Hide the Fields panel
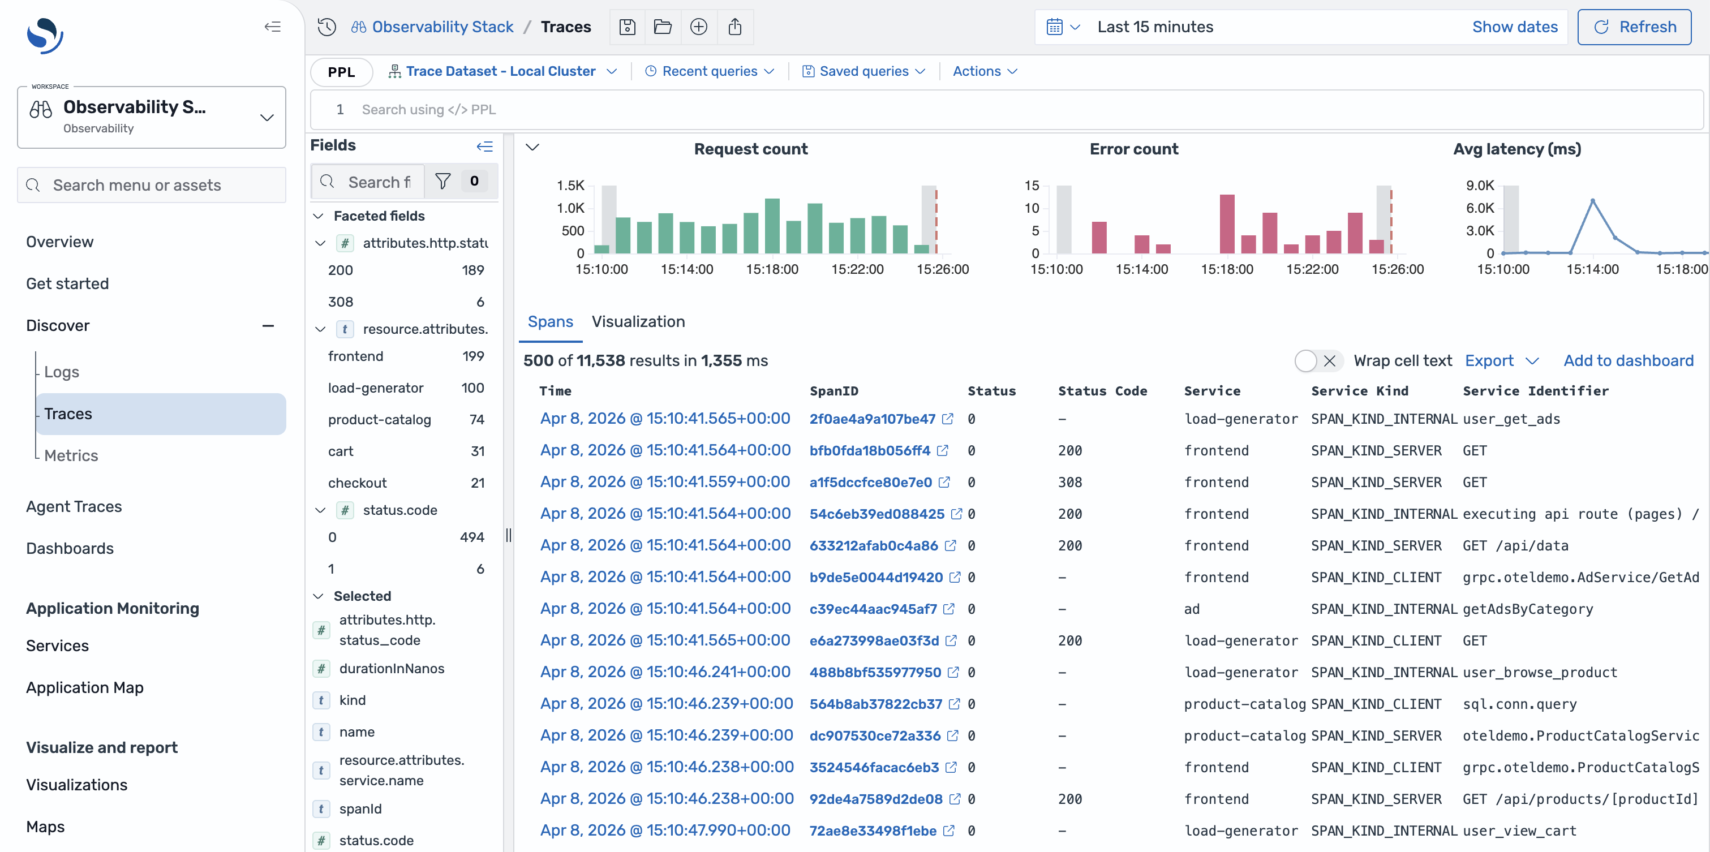The height and width of the screenshot is (852, 1710). tap(484, 146)
